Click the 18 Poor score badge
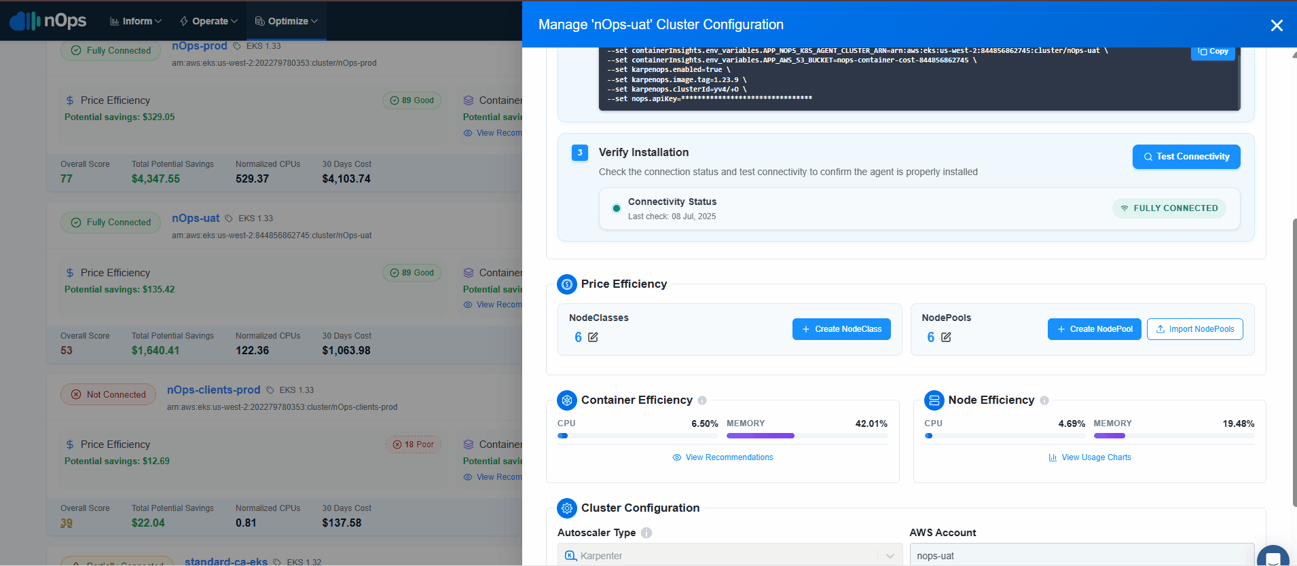Screen dimensions: 1297x566 [x=413, y=445]
